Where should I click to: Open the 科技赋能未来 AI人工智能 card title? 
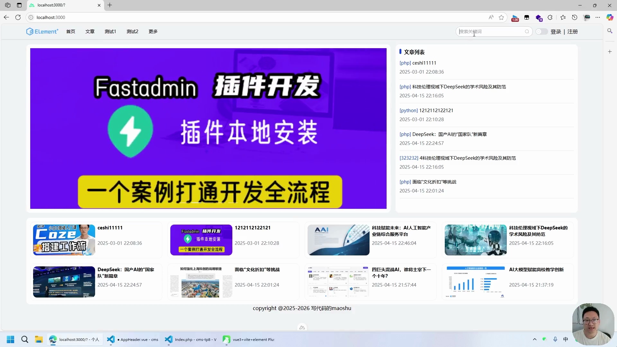pos(401,231)
